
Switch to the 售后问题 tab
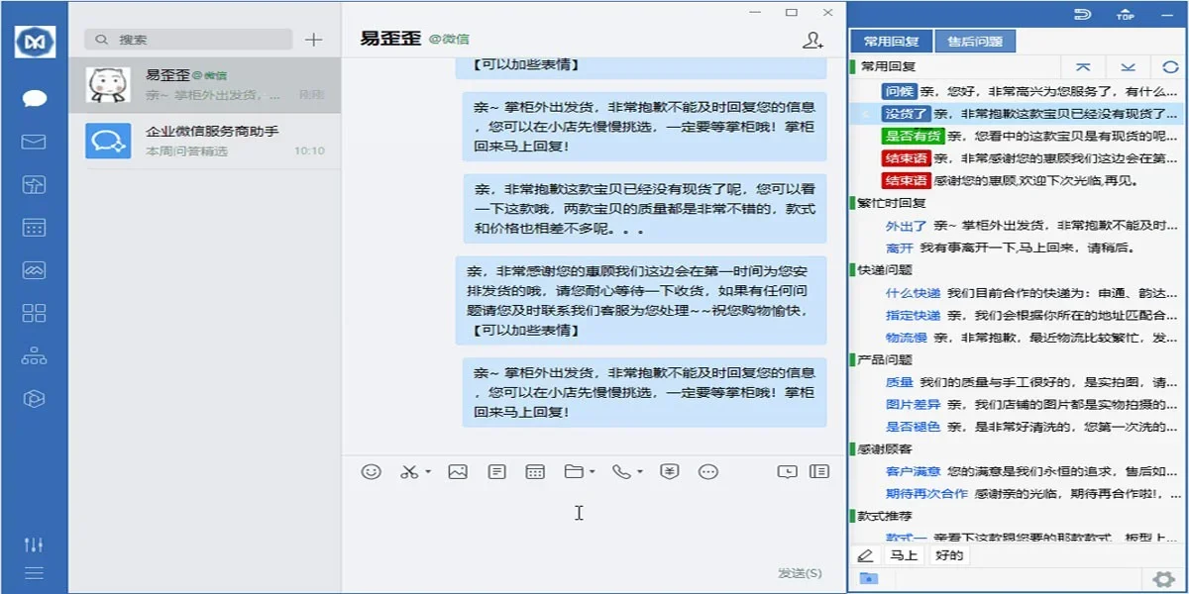(x=975, y=42)
